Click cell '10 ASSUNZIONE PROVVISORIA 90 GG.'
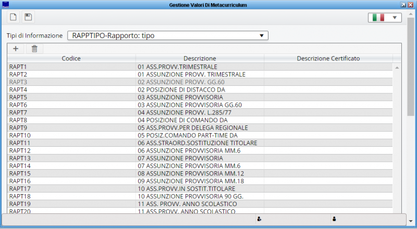Image resolution: width=417 pixels, height=229 pixels. 200,196
